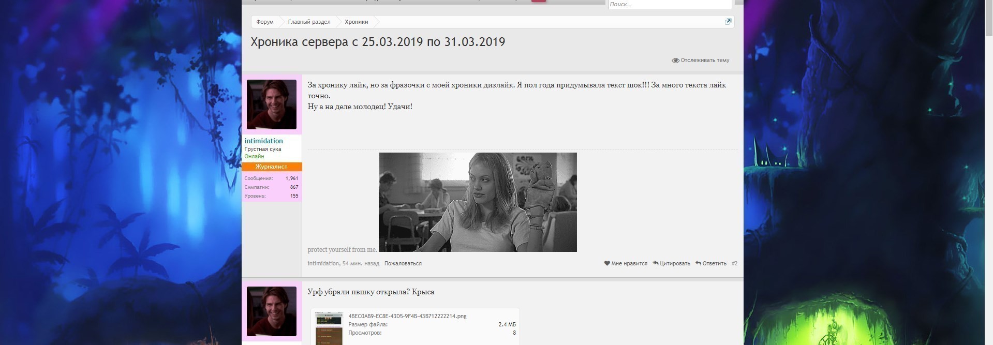
Task: Open the avatar of the second post
Action: pyautogui.click(x=272, y=311)
